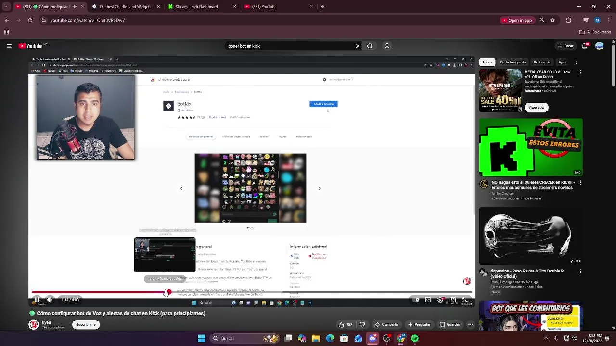Click YouTube search field with 'poner bot en kick'
The image size is (616, 346).
tap(289, 46)
